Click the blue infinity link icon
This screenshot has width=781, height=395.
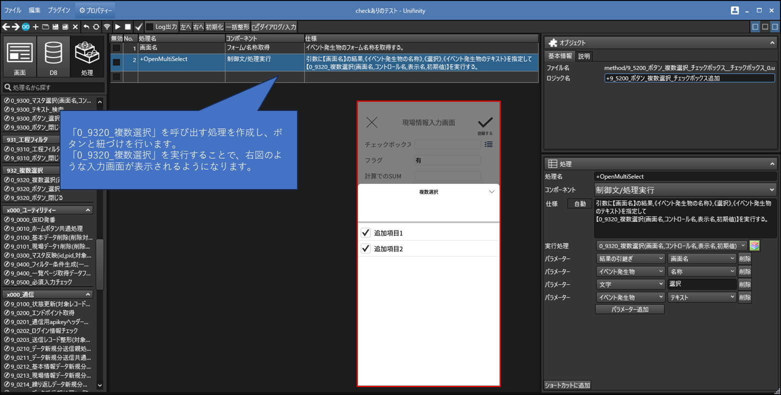click(x=25, y=27)
